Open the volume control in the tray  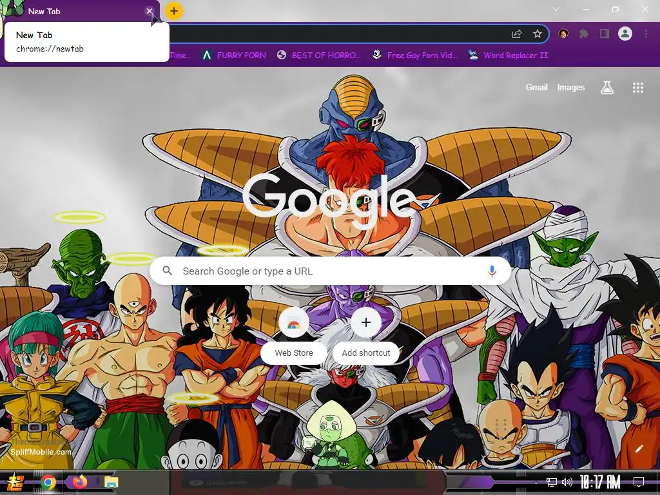click(x=567, y=482)
